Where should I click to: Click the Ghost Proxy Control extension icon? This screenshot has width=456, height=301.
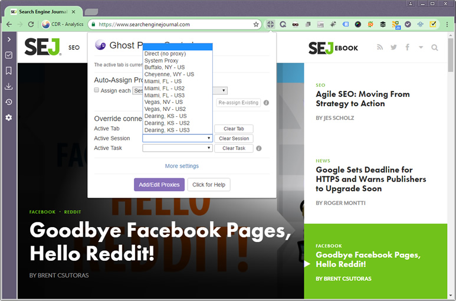coord(270,24)
